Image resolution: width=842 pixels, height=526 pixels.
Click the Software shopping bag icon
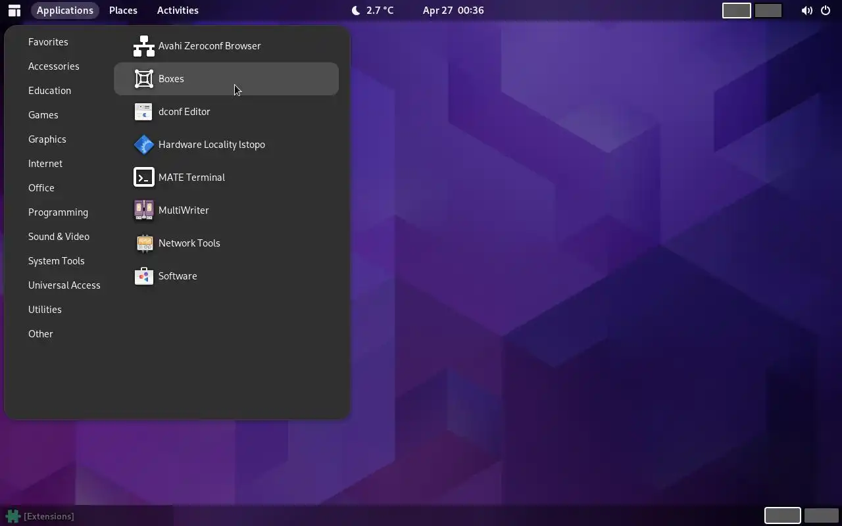(x=144, y=276)
